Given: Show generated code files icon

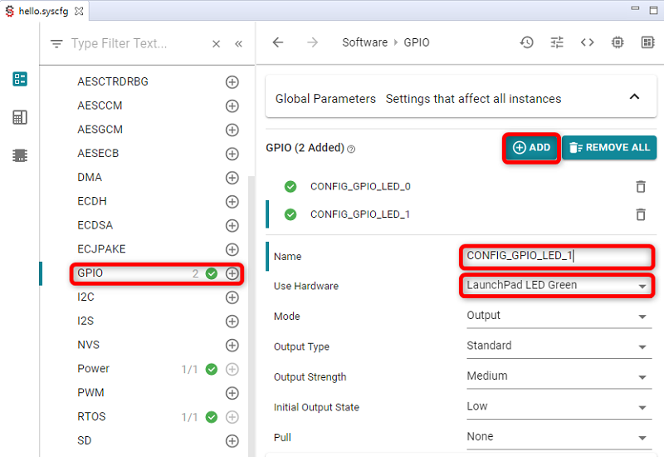Looking at the screenshot, I should (587, 42).
